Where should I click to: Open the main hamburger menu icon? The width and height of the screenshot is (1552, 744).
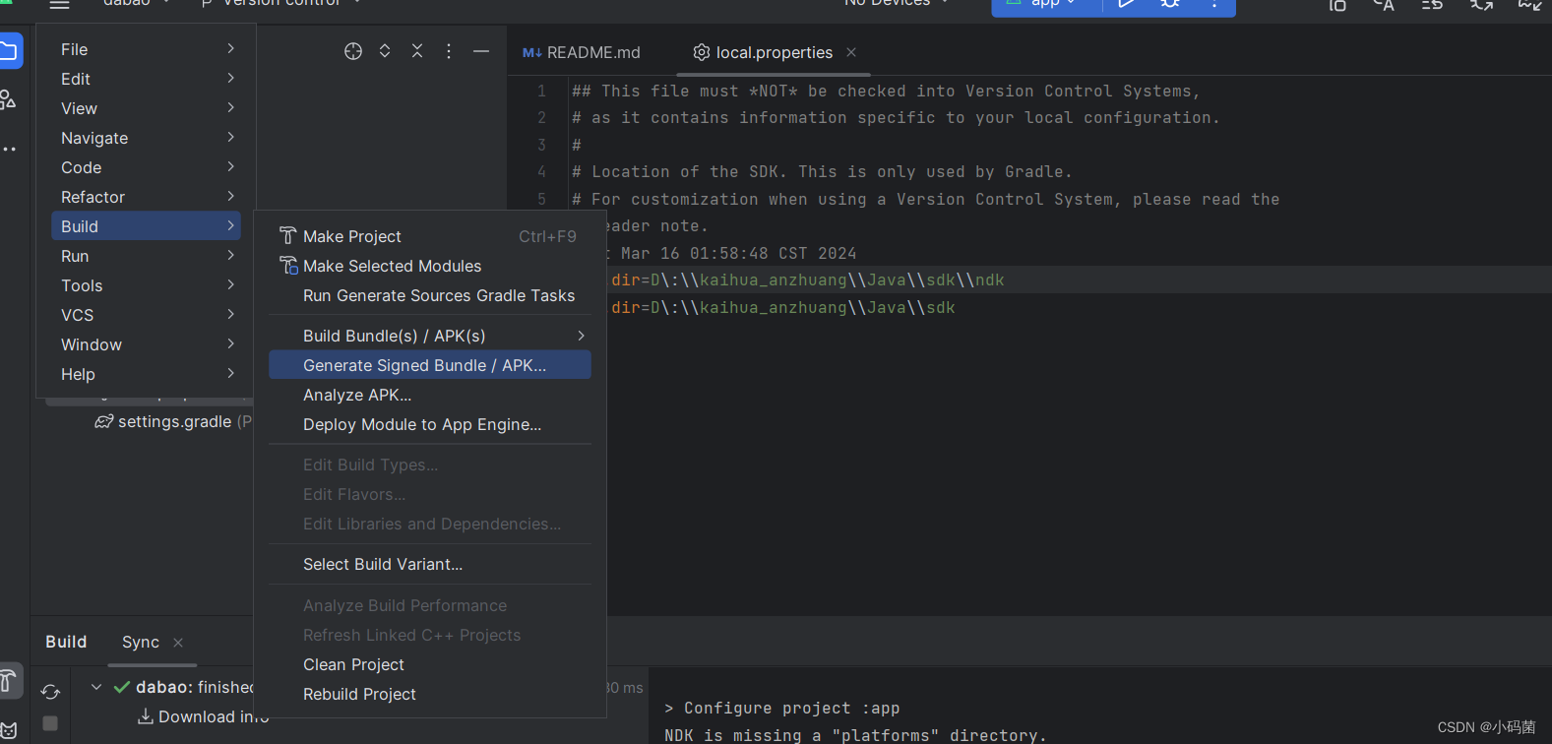pos(60,4)
